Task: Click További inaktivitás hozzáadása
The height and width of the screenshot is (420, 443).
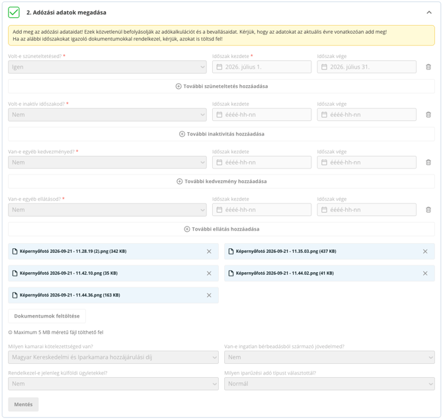Action: tap(221, 134)
